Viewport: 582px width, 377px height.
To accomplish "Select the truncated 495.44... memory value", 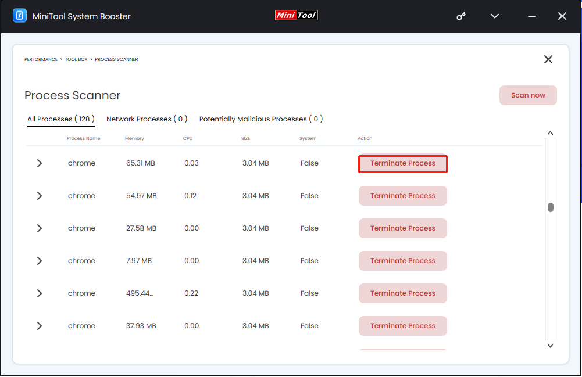I will pos(140,293).
